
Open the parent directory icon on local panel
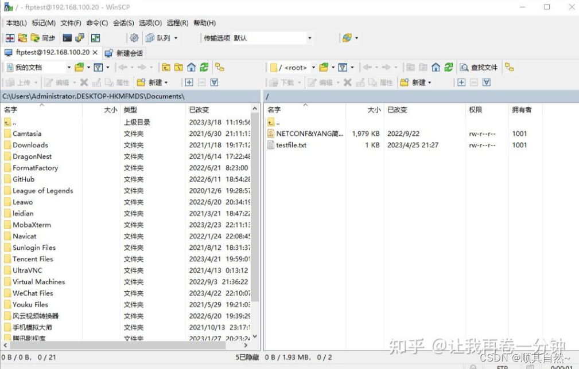[166, 68]
